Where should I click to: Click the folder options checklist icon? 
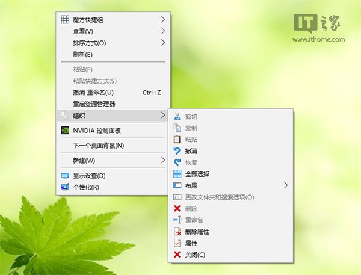(177, 197)
